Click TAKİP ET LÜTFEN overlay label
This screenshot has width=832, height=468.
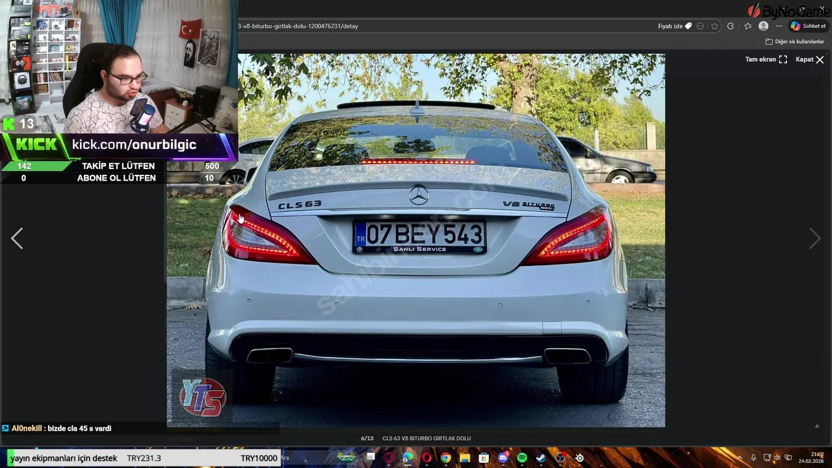(x=118, y=166)
